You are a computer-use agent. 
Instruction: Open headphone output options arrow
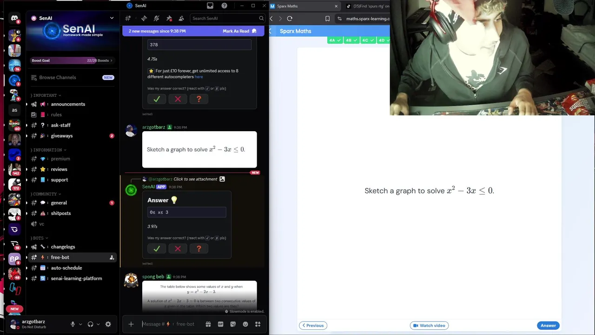[x=98, y=324]
